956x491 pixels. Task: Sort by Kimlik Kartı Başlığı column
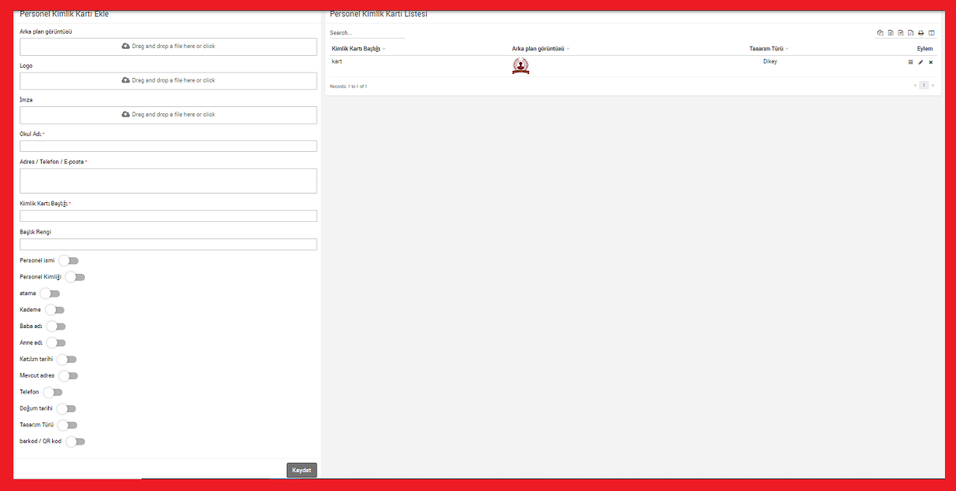(x=356, y=49)
